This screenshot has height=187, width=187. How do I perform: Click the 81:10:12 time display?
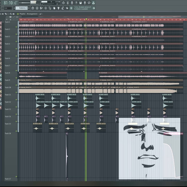click(x=10, y=3)
